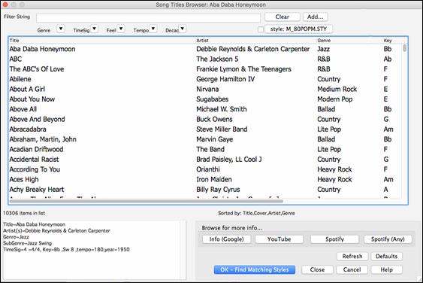Viewport: 423px width, 283px height.
Task: Open the Tempo filter dropdown
Action: tap(153, 29)
